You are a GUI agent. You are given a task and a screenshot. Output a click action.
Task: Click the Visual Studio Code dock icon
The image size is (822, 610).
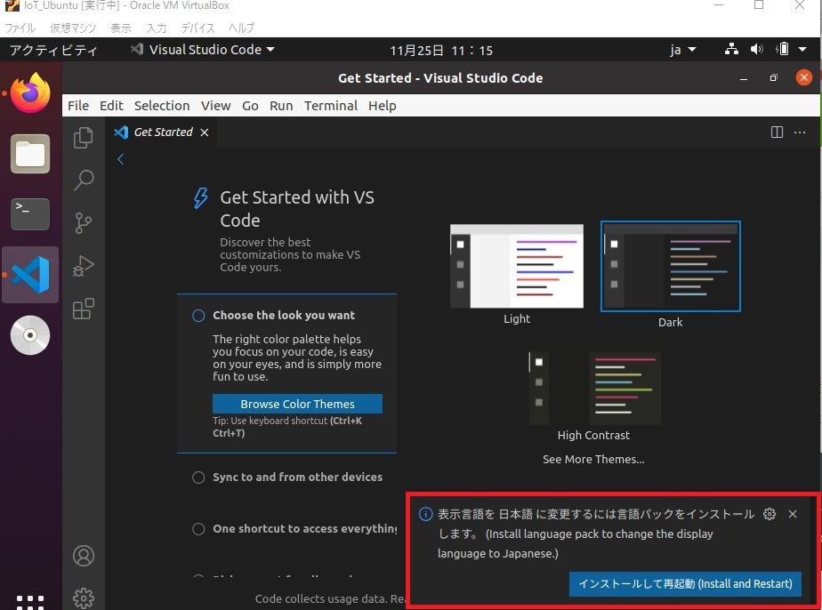pos(30,275)
